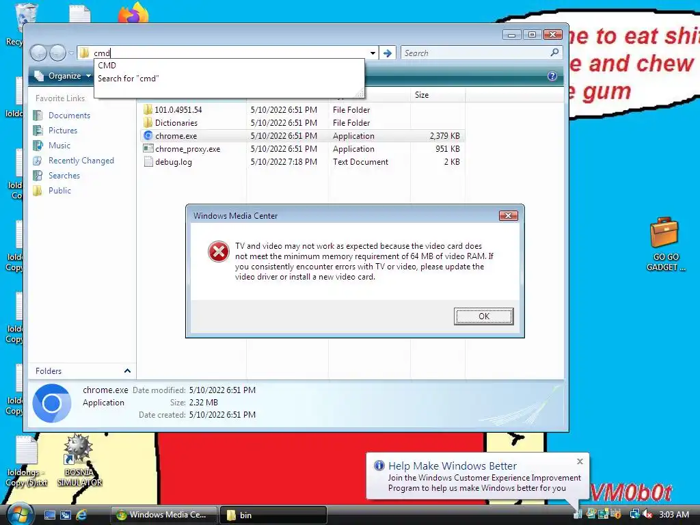Click the Explorer Back navigation button
This screenshot has height=525, width=700.
click(38, 53)
